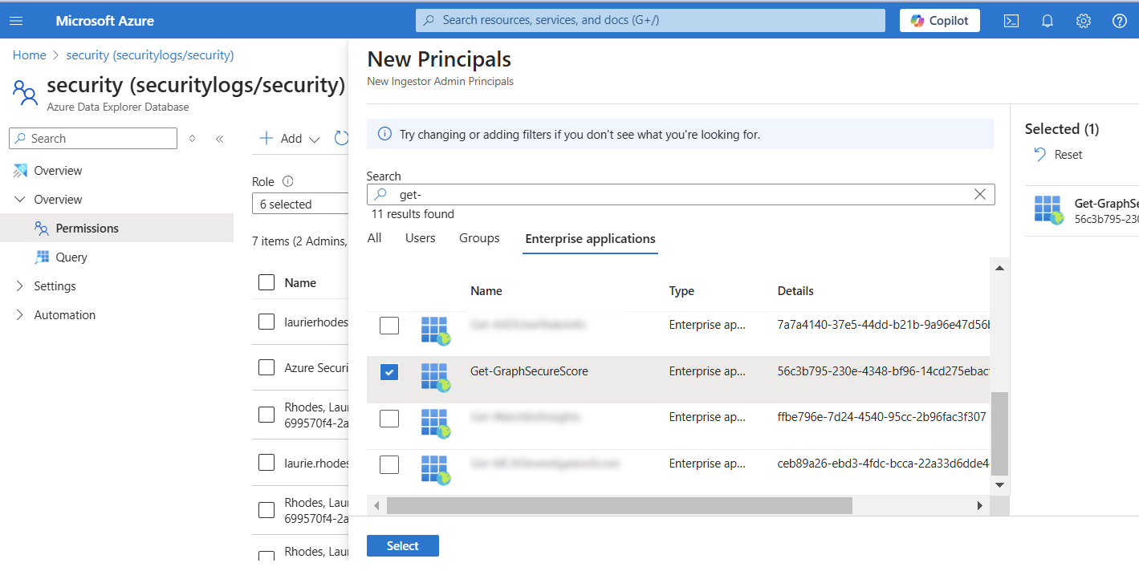The height and width of the screenshot is (575, 1139).
Task: Click the global search resources field
Action: 650,21
